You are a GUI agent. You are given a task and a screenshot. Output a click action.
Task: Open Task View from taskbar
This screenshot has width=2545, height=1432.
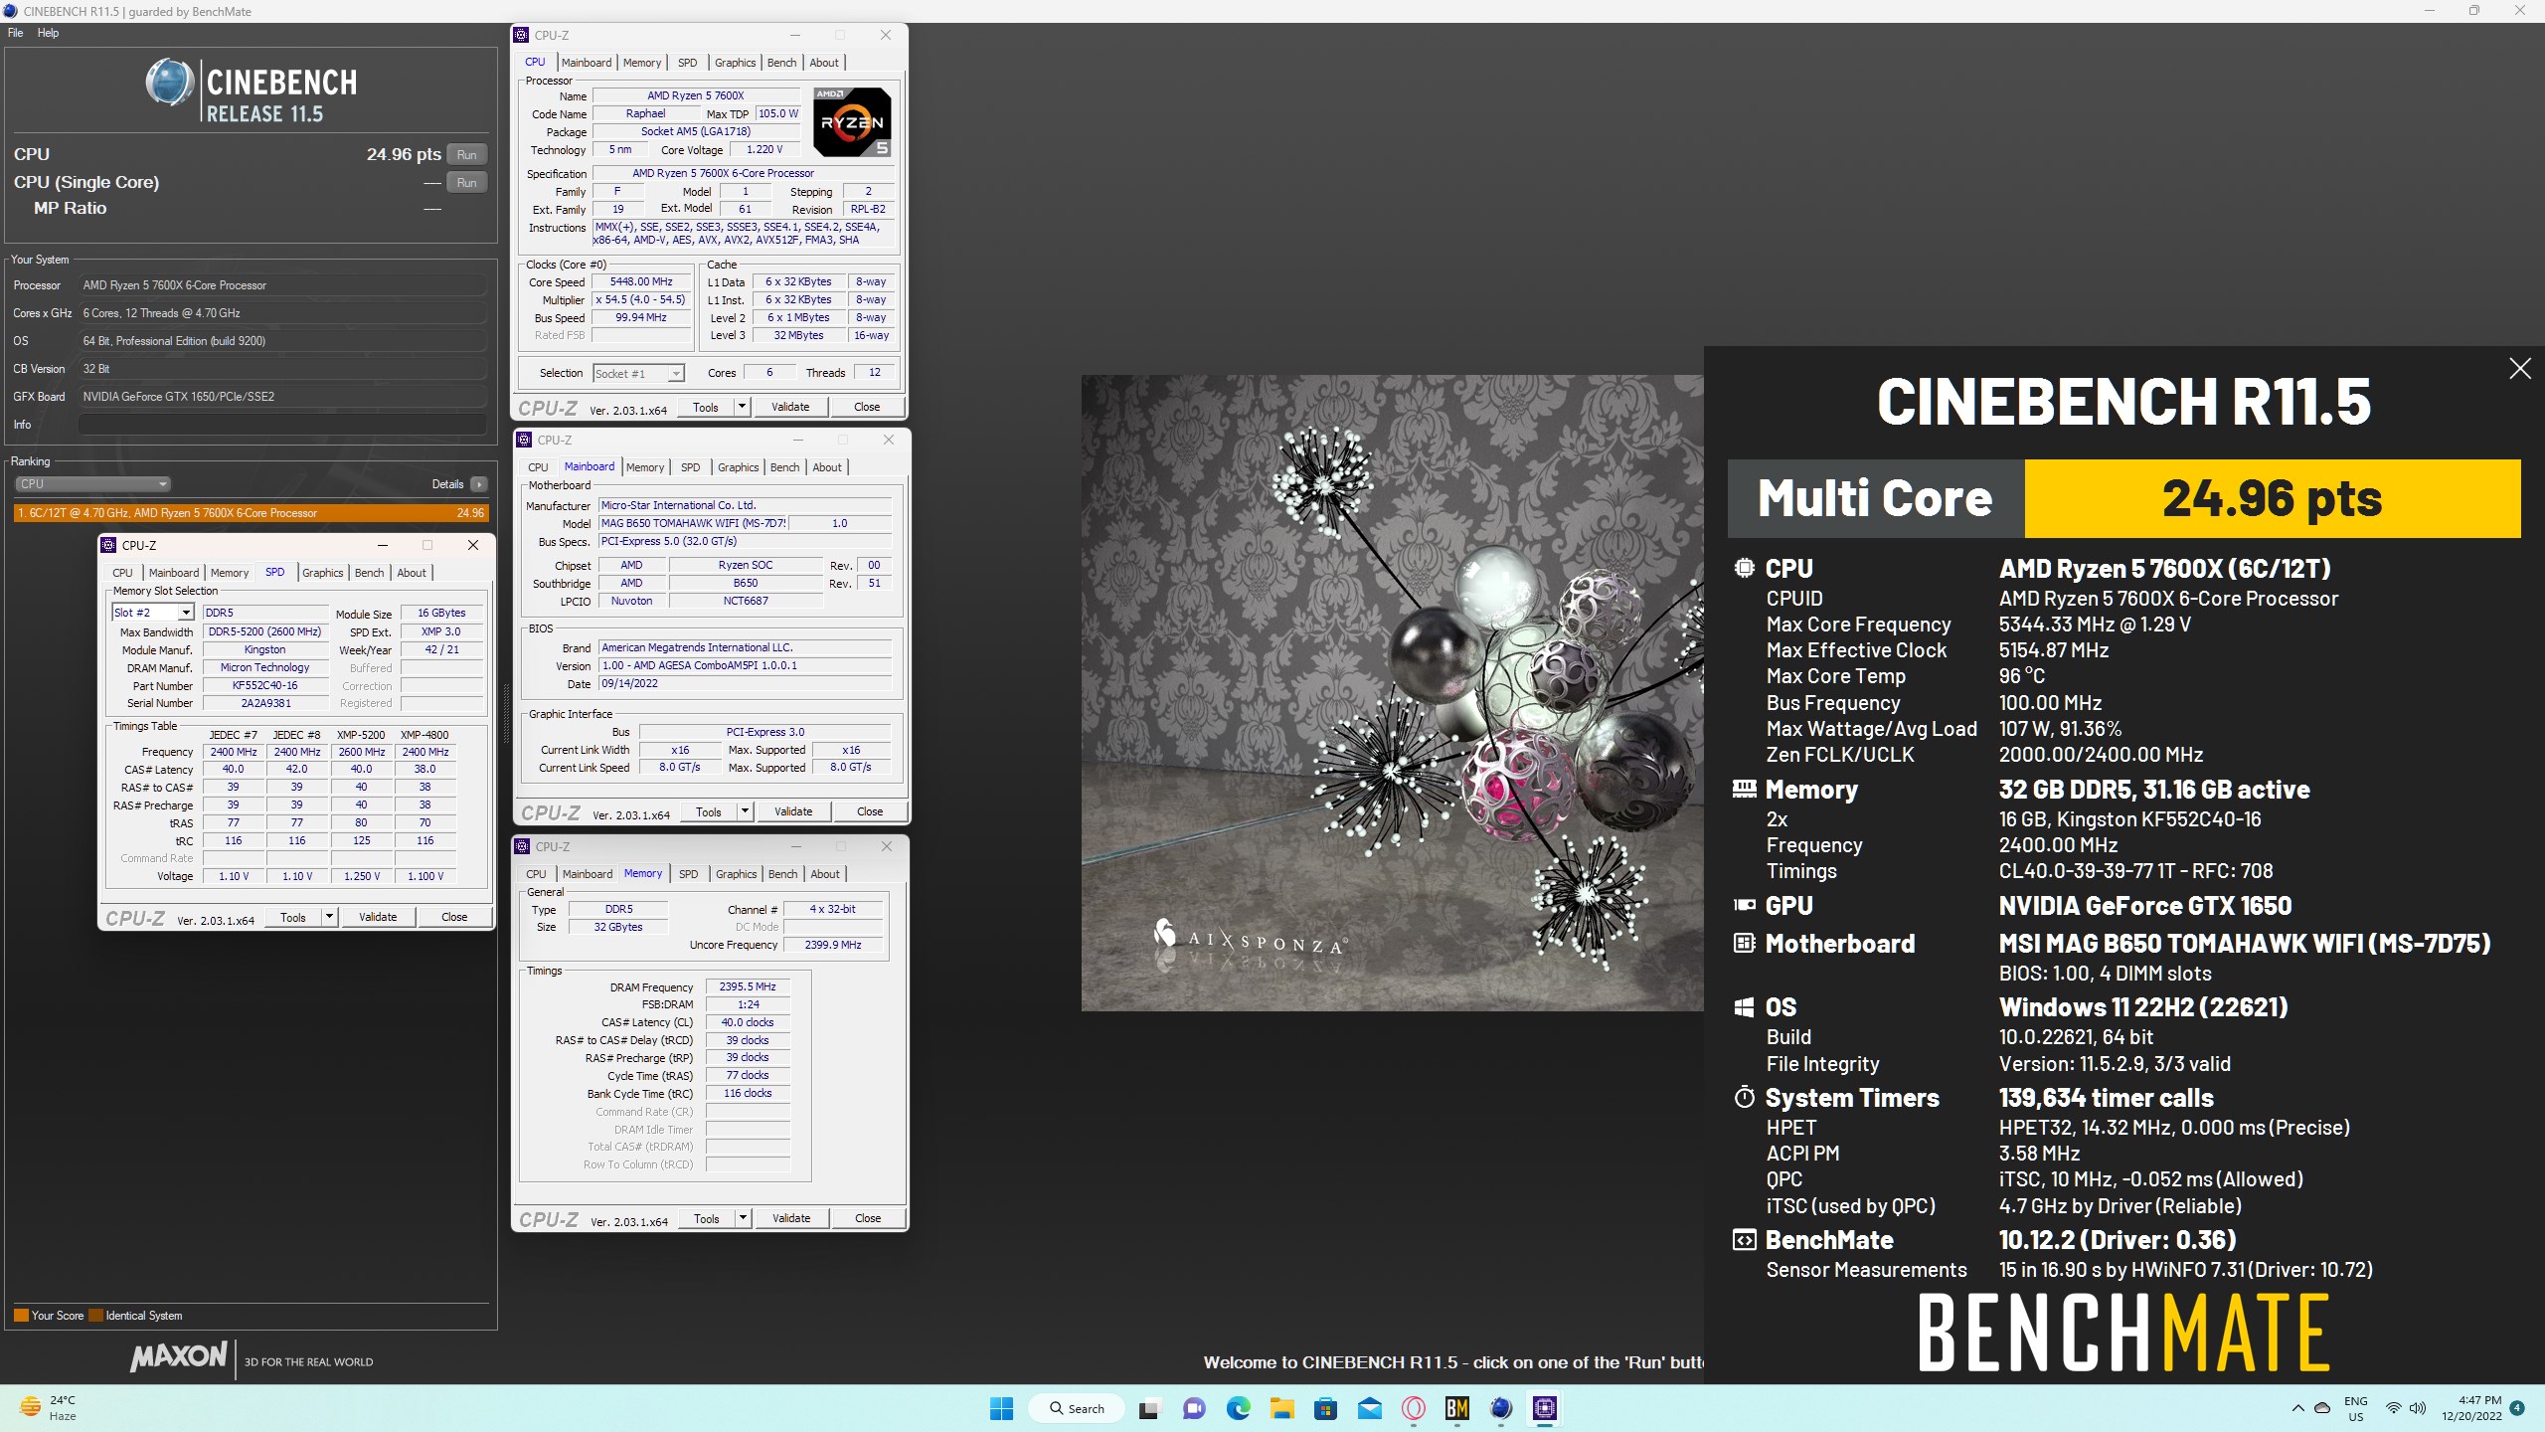coord(1149,1408)
